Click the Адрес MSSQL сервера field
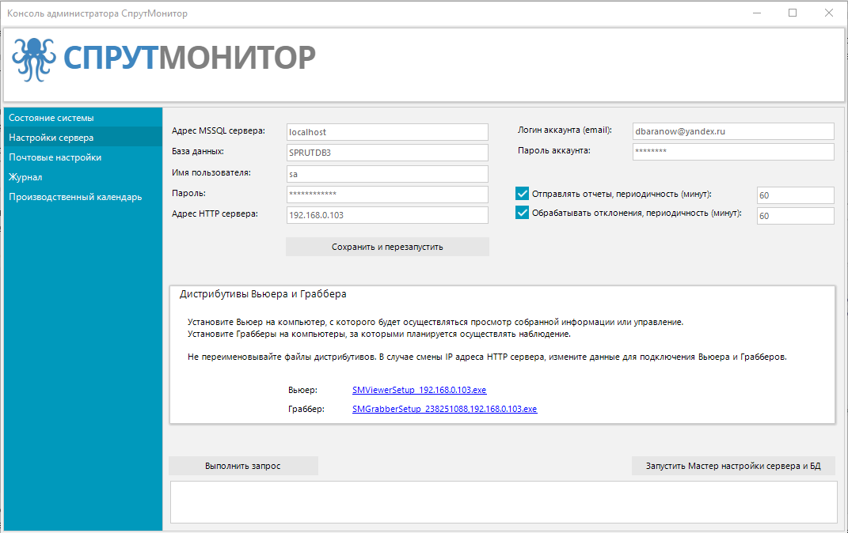The width and height of the screenshot is (848, 533). pos(387,132)
